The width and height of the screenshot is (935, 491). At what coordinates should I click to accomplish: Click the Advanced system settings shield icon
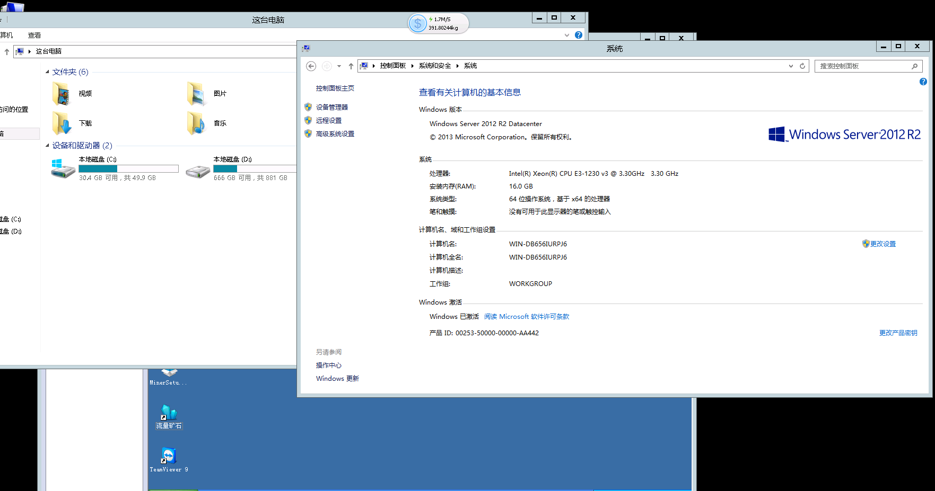(308, 133)
